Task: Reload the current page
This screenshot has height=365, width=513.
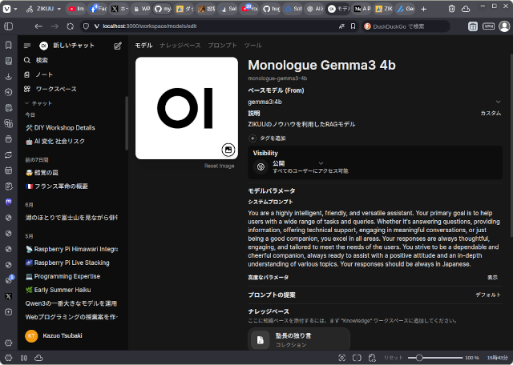Action: 70,26
